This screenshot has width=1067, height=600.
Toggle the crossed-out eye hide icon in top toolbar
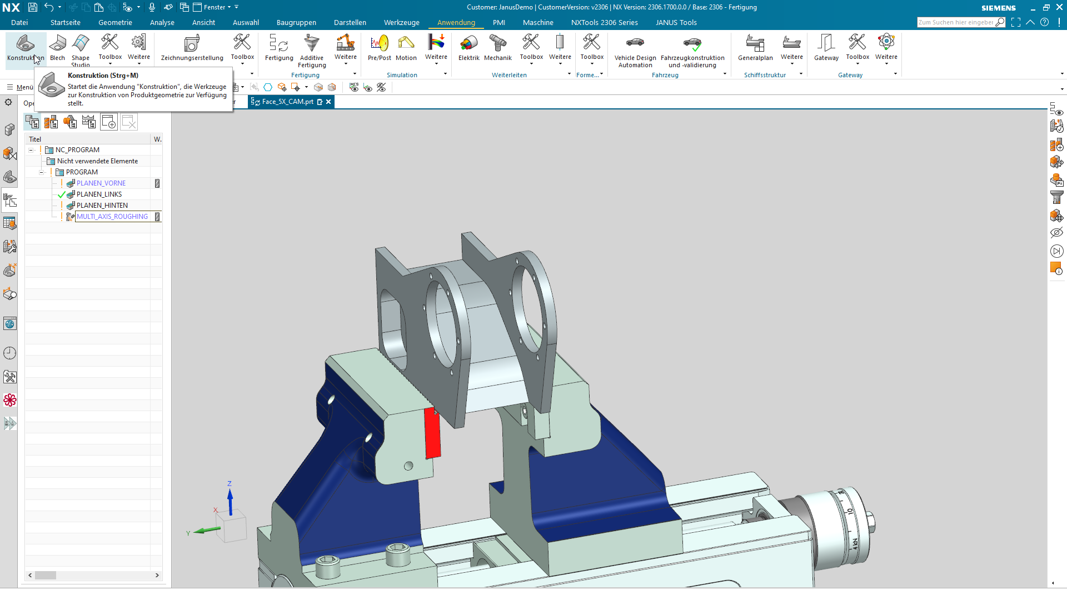(x=381, y=87)
